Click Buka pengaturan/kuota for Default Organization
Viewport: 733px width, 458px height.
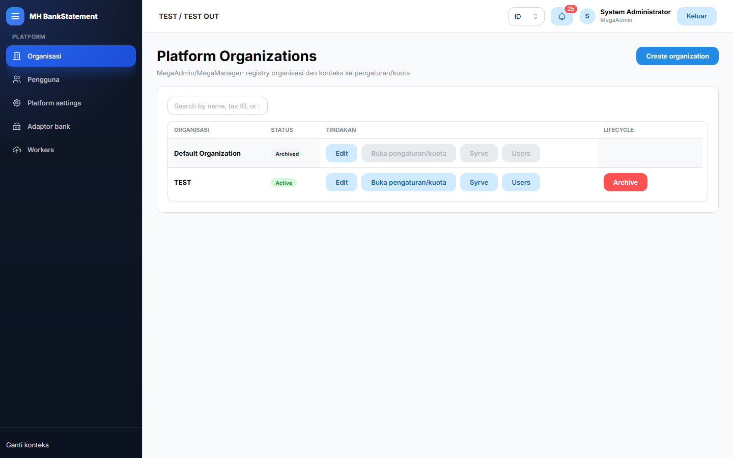[x=409, y=153]
